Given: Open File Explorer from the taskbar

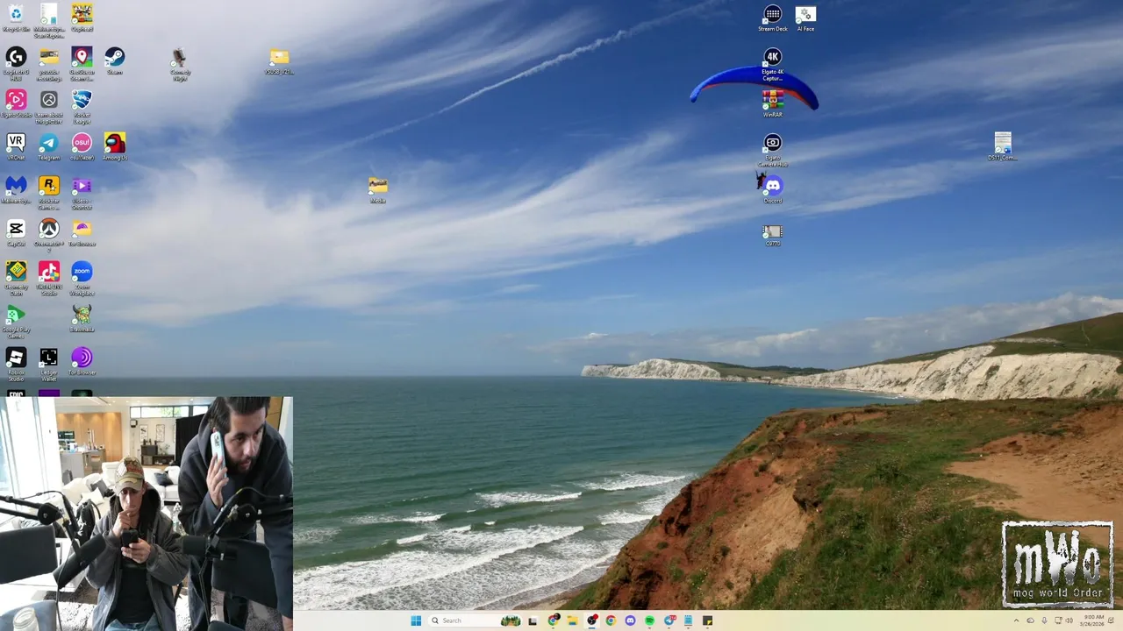Looking at the screenshot, I should click(572, 620).
